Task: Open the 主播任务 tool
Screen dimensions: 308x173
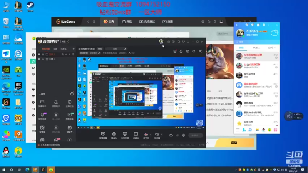Action: pos(70,103)
